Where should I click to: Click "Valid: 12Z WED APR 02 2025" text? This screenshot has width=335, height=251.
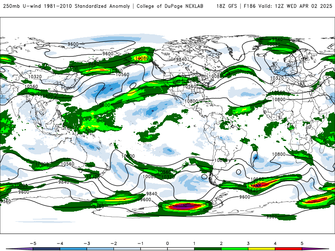[295, 6]
